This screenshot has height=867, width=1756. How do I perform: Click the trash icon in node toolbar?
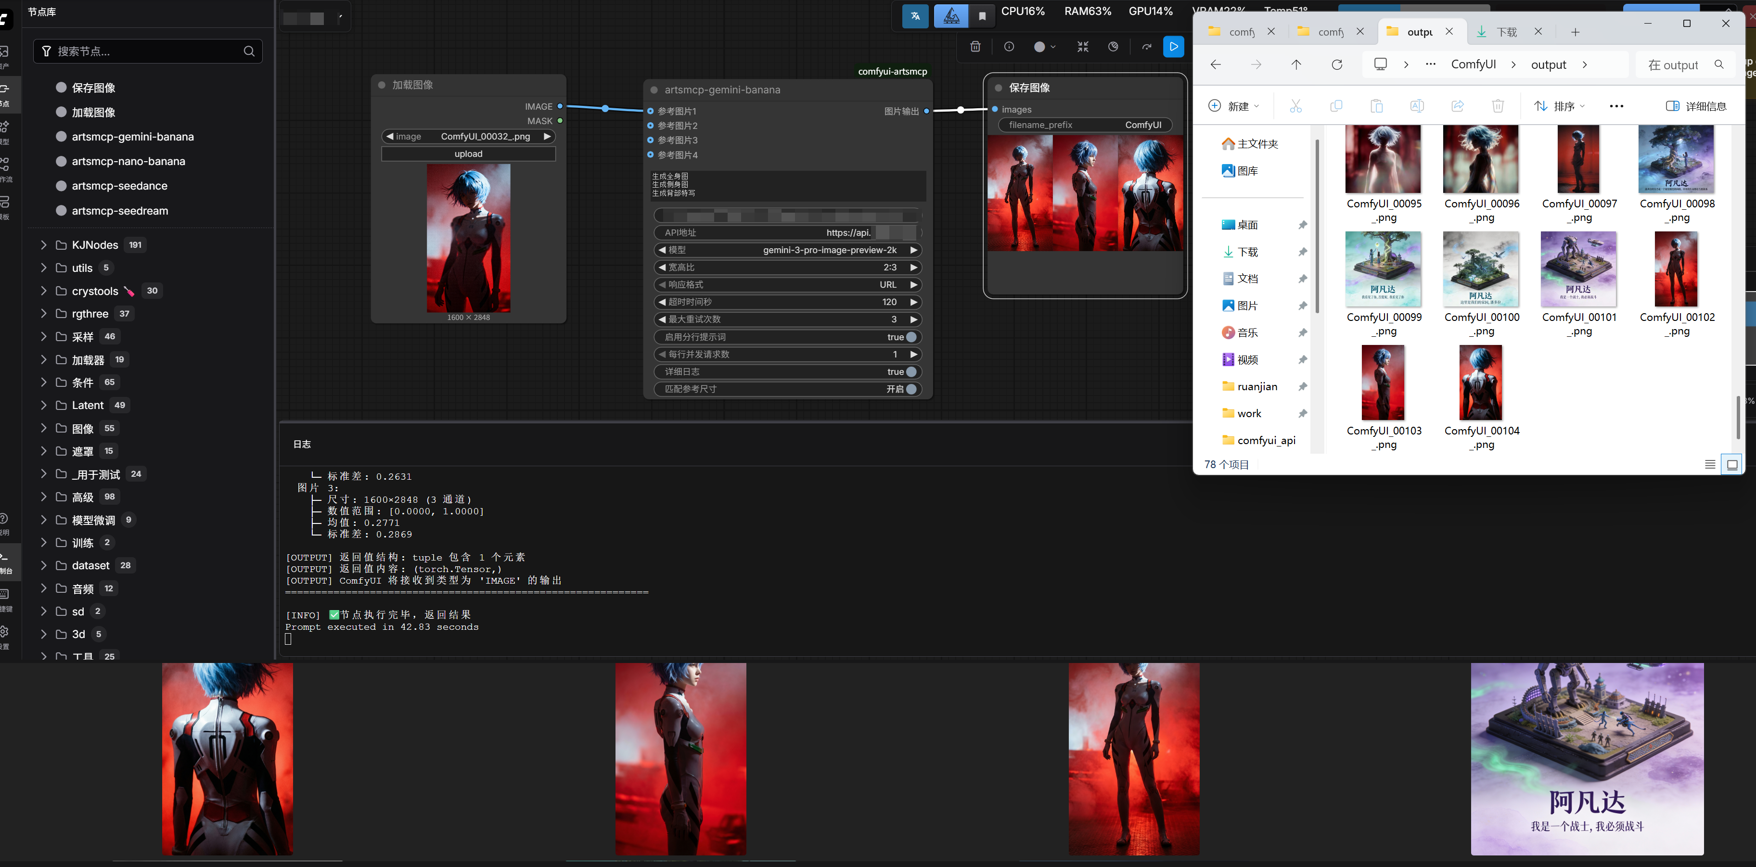(x=975, y=46)
